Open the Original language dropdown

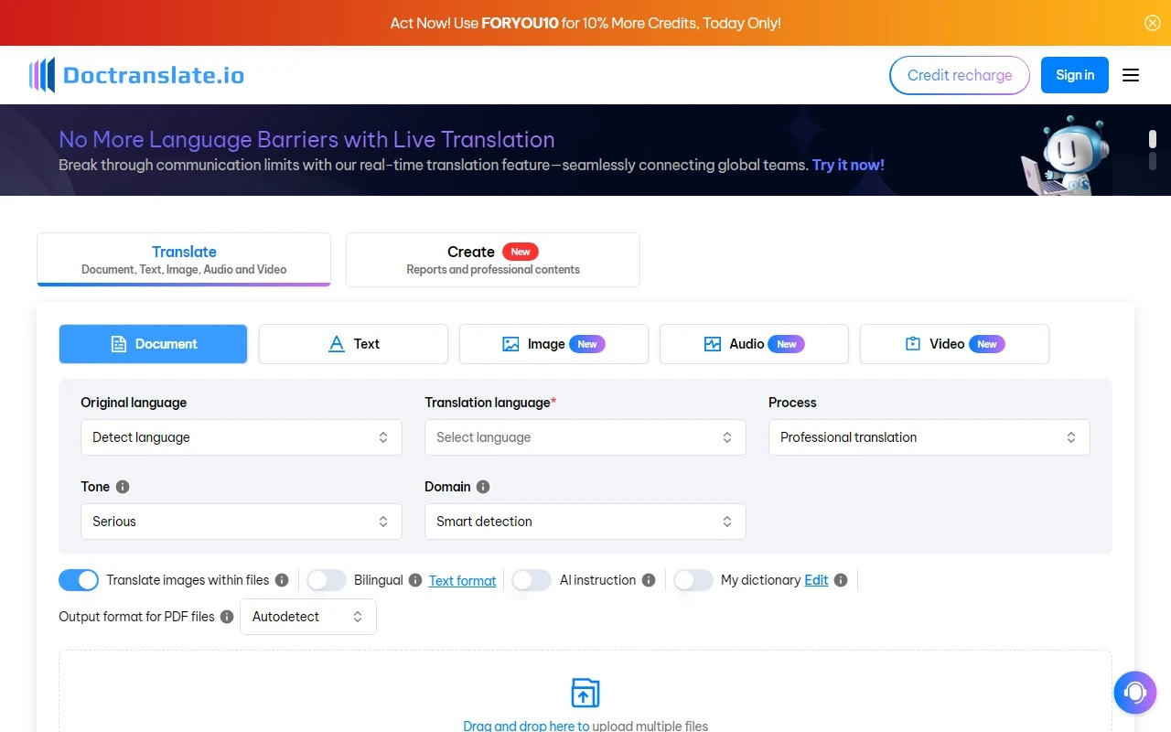tap(242, 437)
